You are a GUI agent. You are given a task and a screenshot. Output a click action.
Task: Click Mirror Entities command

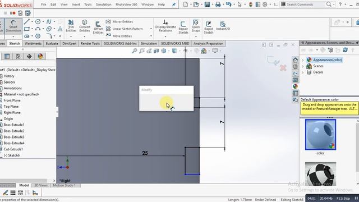(x=119, y=21)
